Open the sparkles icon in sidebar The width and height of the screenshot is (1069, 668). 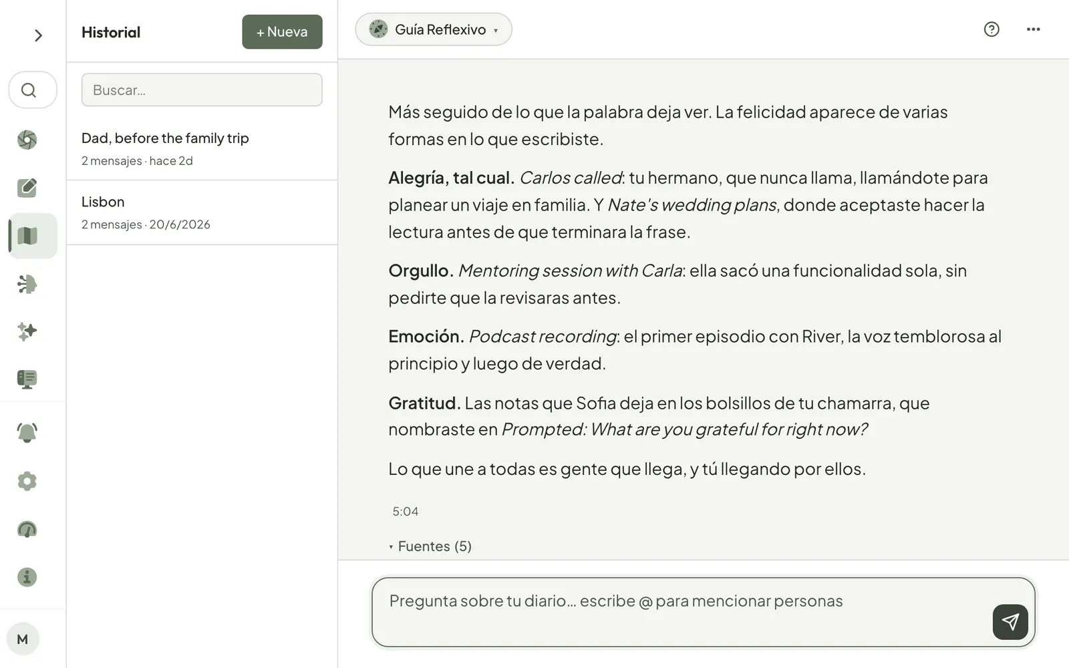coord(27,331)
